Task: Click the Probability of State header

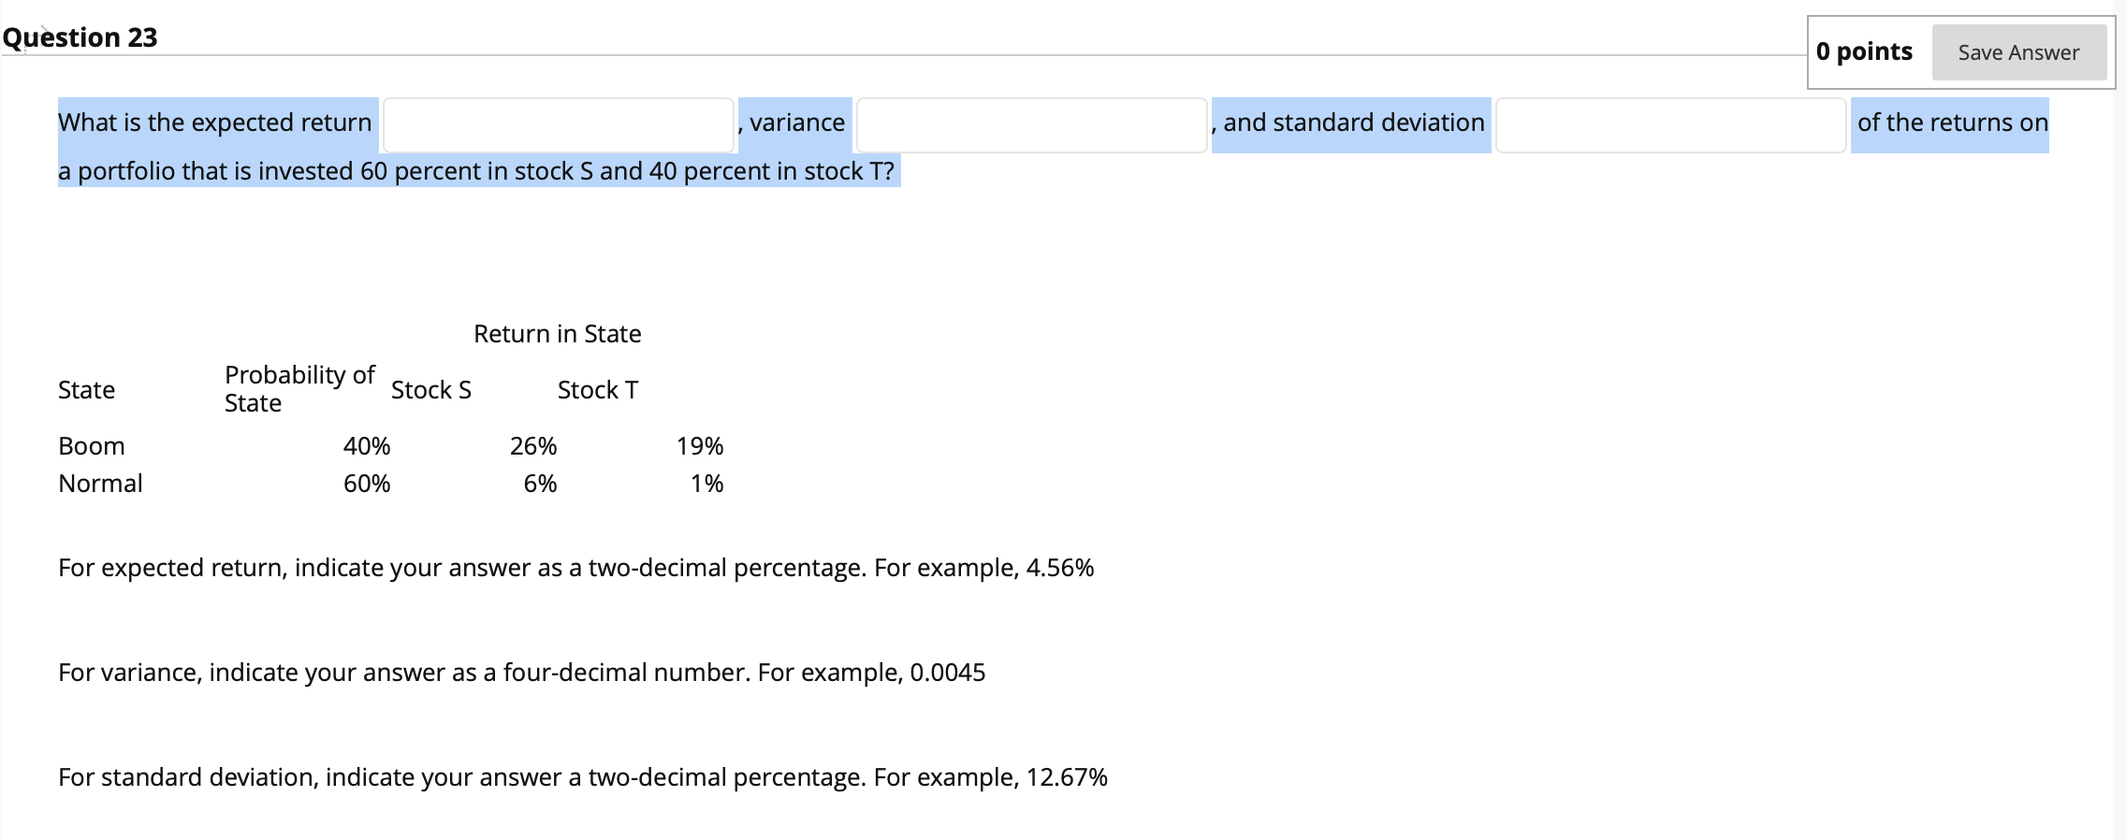Action: coord(299,388)
